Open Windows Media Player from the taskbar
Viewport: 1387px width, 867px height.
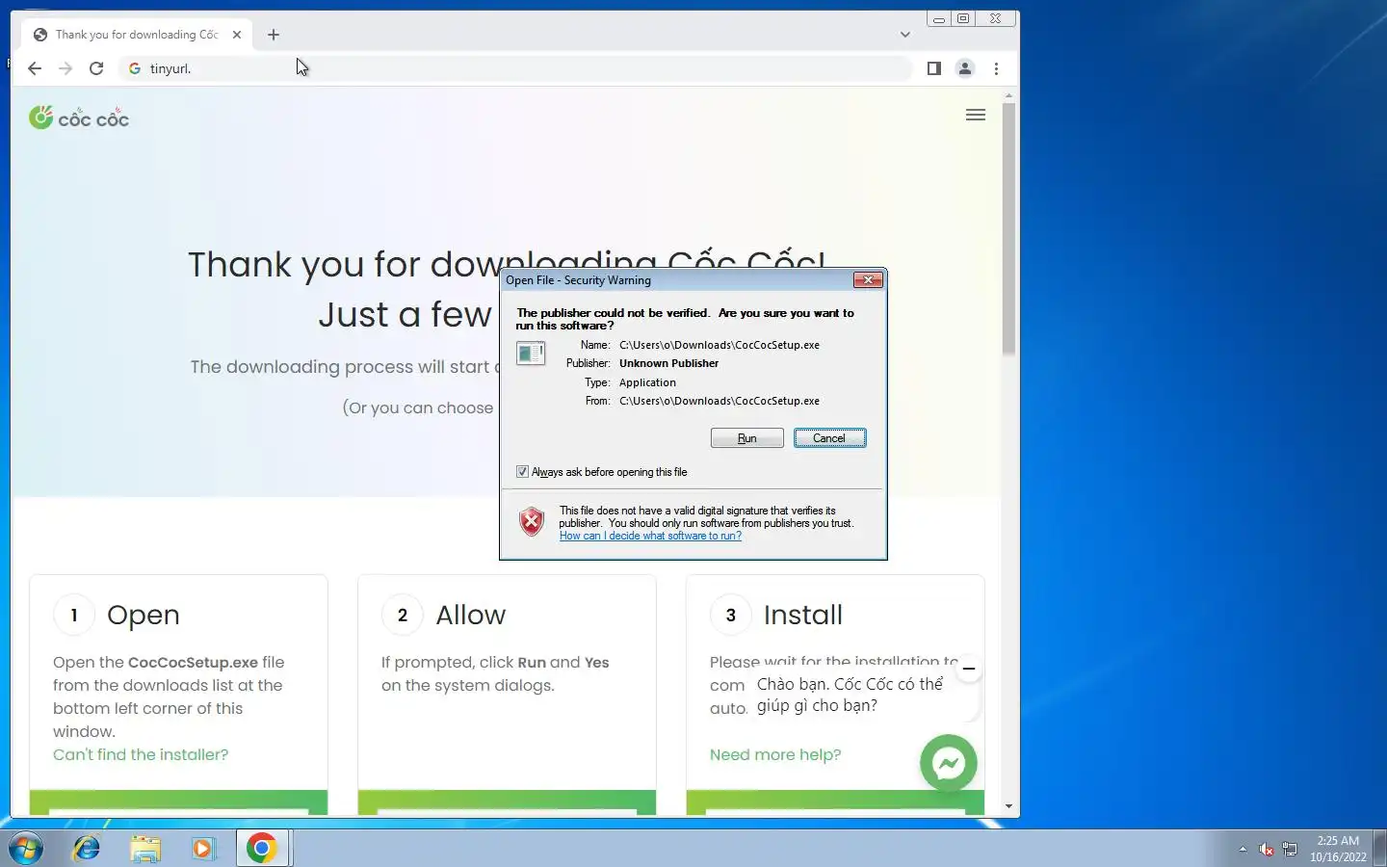tap(203, 849)
